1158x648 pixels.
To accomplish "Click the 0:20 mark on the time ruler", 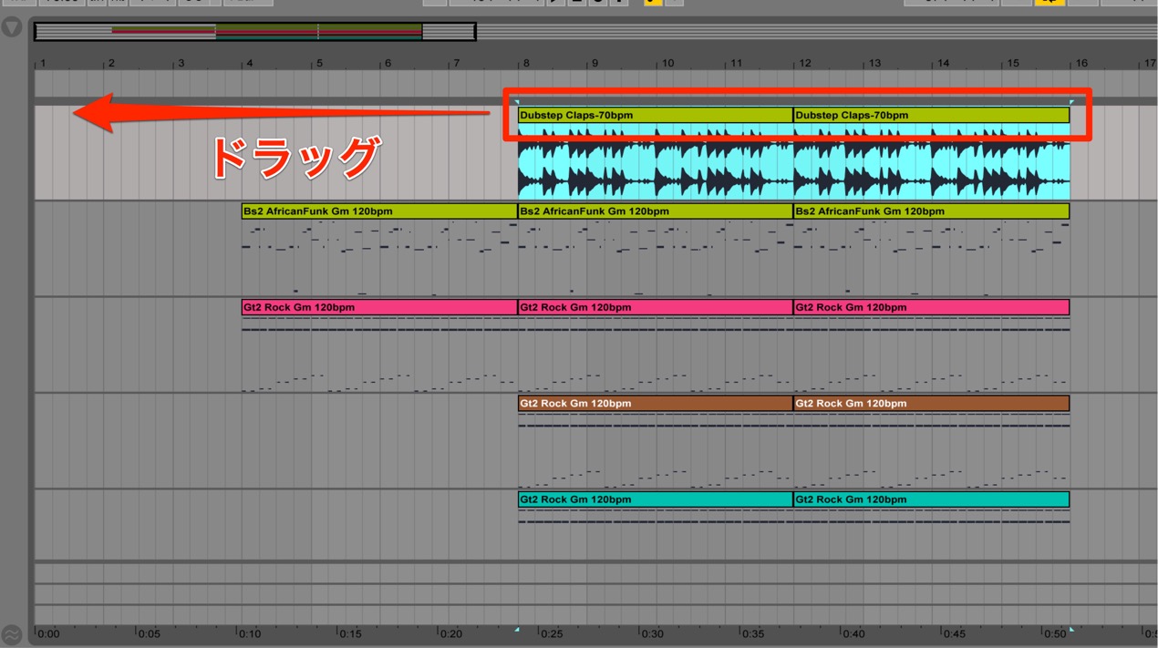I will click(450, 633).
